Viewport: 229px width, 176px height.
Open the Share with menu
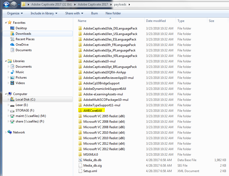pos(74,13)
